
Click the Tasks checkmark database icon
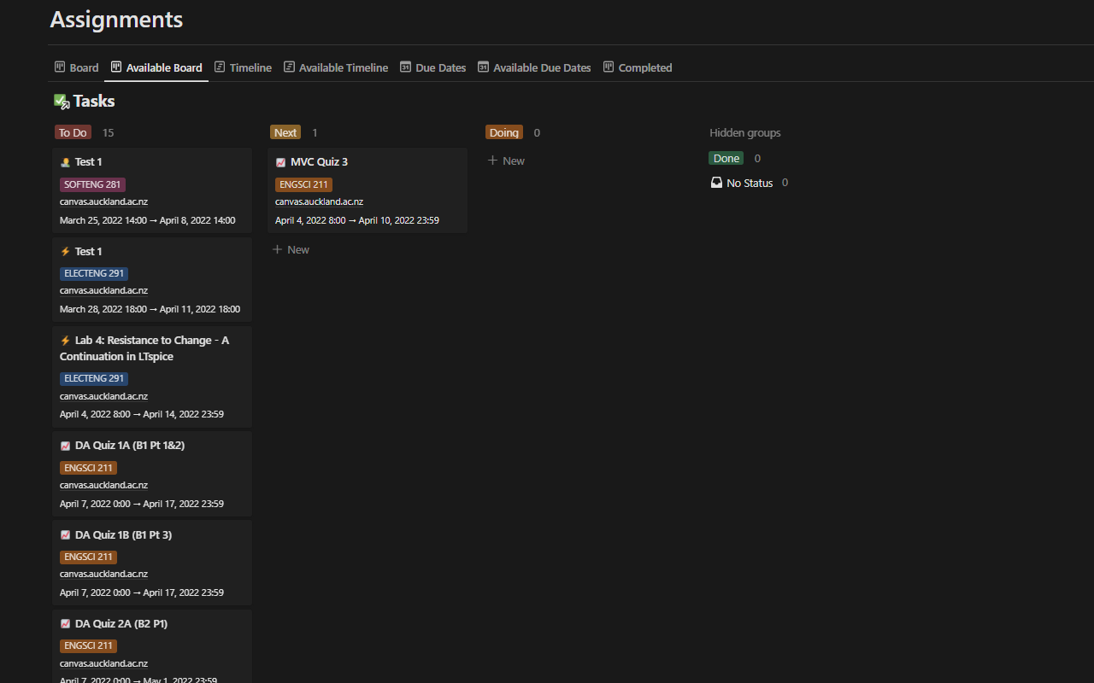(x=62, y=102)
